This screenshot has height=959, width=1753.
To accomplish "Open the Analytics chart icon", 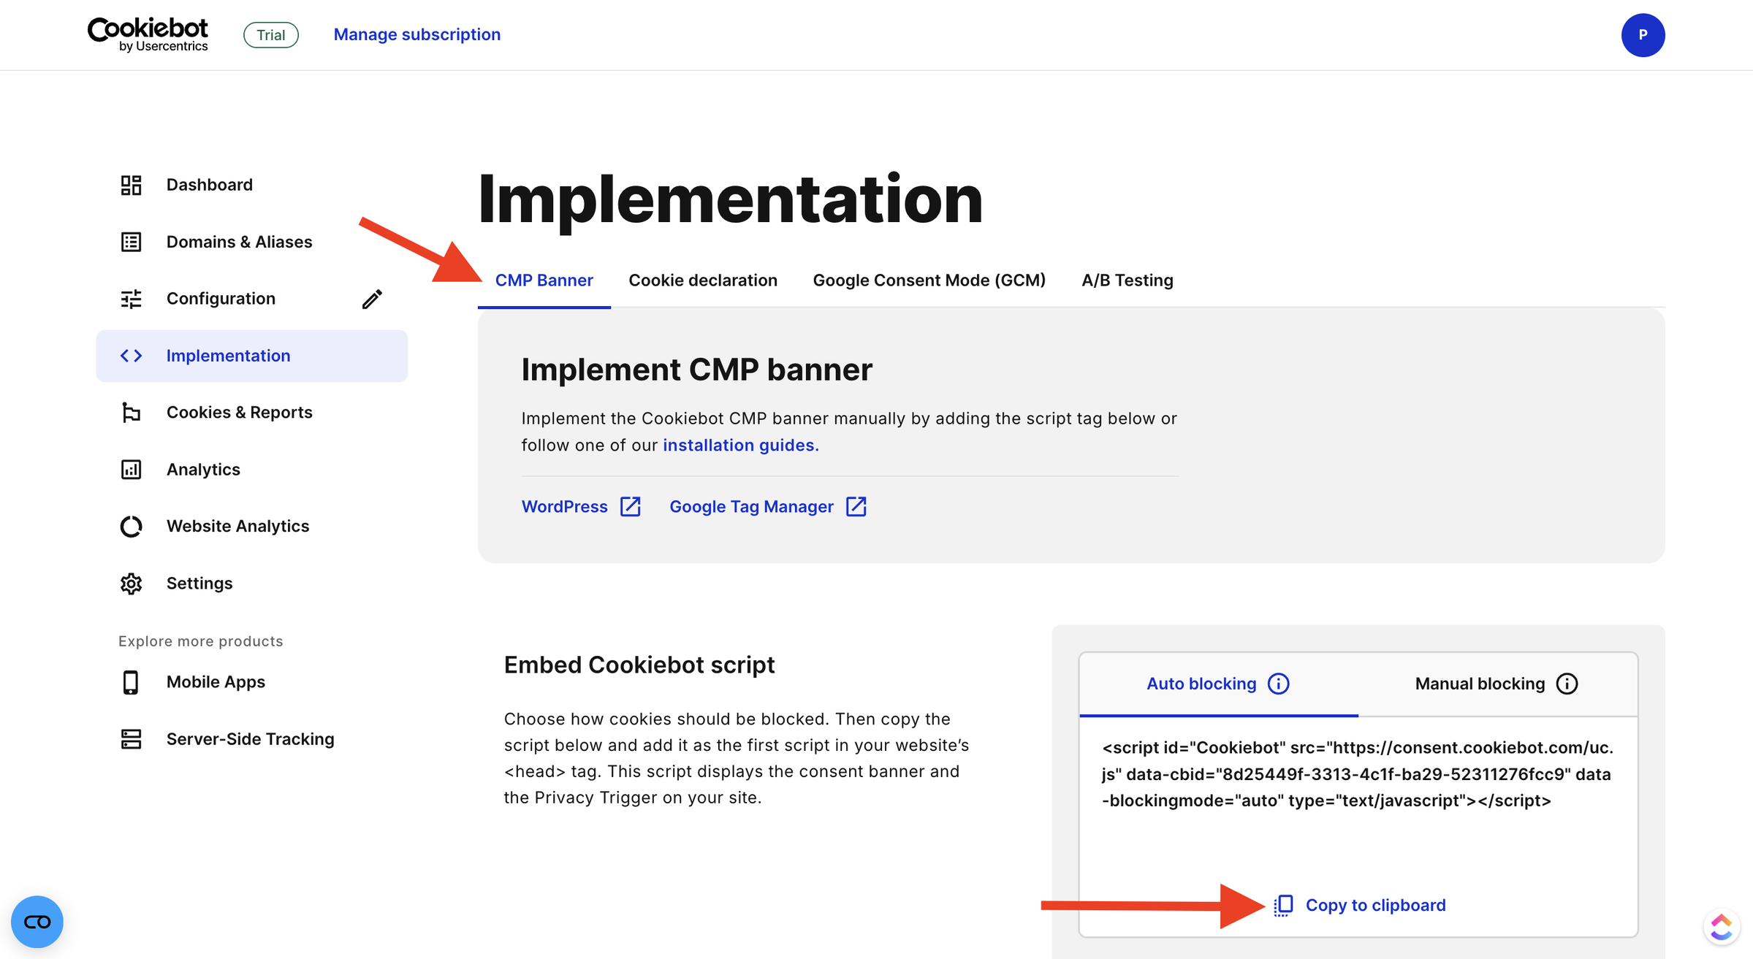I will click(x=131, y=470).
